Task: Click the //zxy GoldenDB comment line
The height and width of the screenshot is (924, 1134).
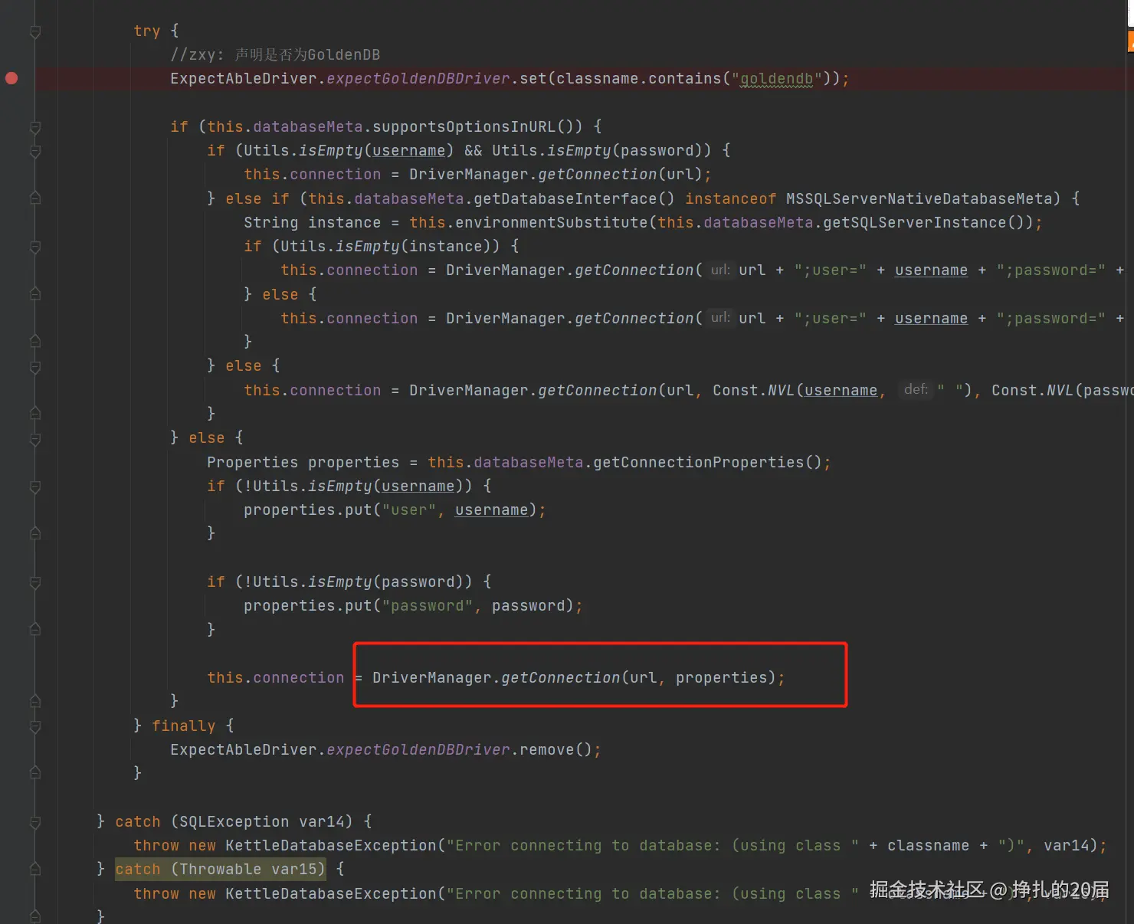Action: [x=275, y=54]
